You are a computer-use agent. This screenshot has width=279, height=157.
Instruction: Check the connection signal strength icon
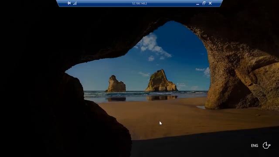(75, 3)
